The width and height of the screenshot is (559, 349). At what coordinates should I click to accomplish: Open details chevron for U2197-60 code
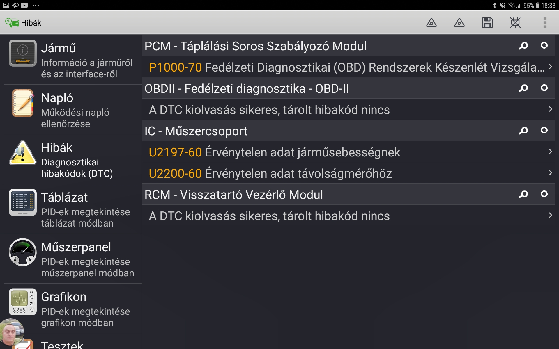(x=550, y=152)
